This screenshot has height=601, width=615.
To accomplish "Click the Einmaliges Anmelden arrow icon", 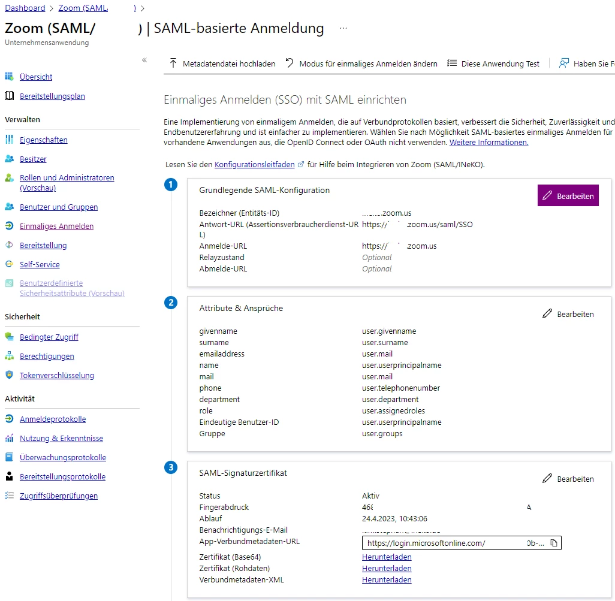I will click(9, 226).
